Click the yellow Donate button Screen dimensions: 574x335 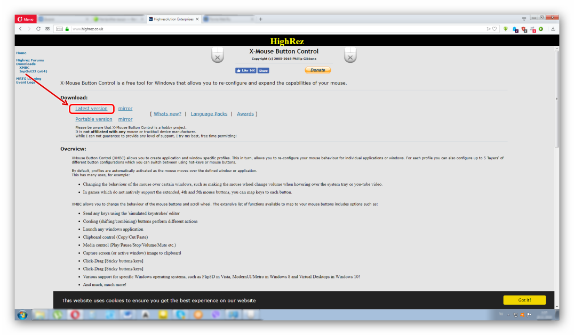(318, 70)
